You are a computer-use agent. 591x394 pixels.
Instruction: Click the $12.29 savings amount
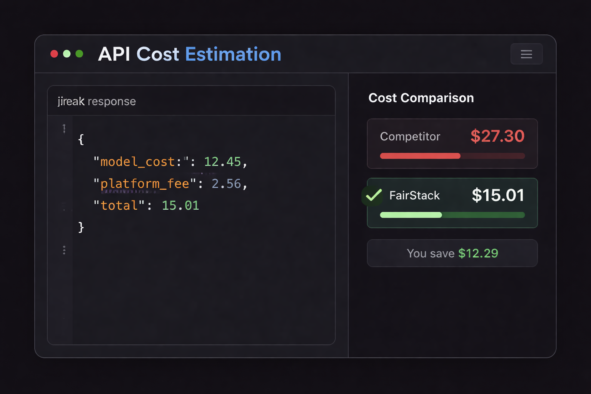coord(478,253)
